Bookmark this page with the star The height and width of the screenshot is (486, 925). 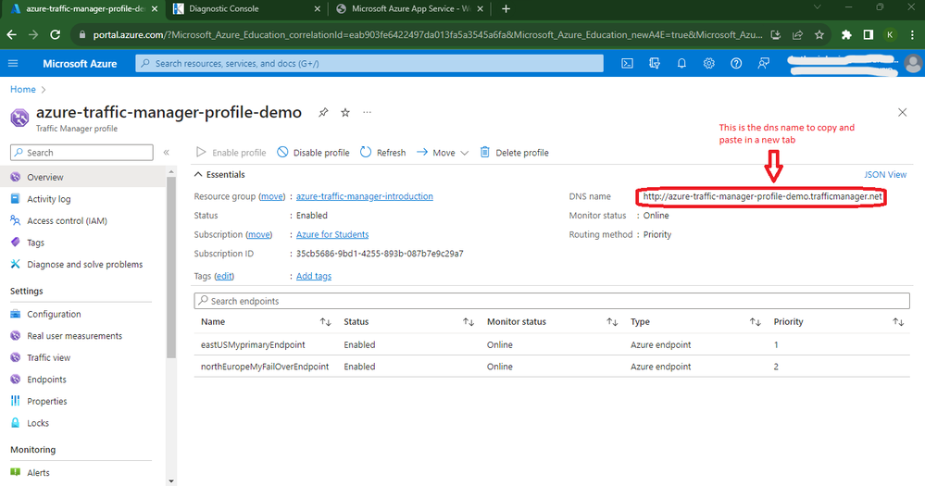point(819,35)
